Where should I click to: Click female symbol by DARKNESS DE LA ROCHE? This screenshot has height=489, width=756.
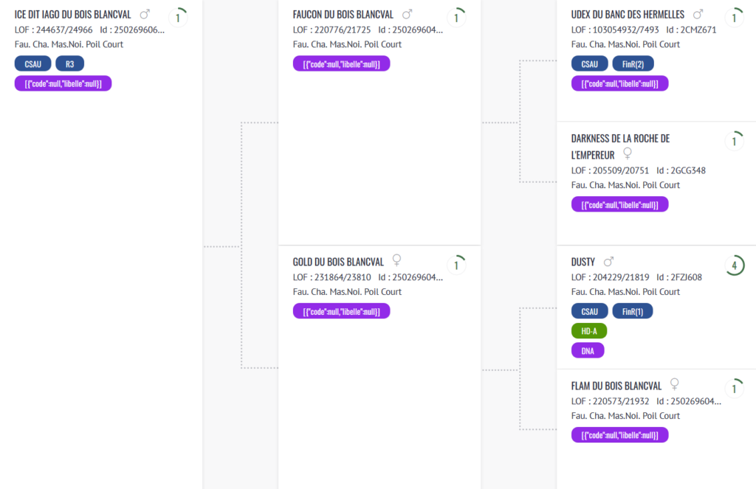[x=628, y=153]
